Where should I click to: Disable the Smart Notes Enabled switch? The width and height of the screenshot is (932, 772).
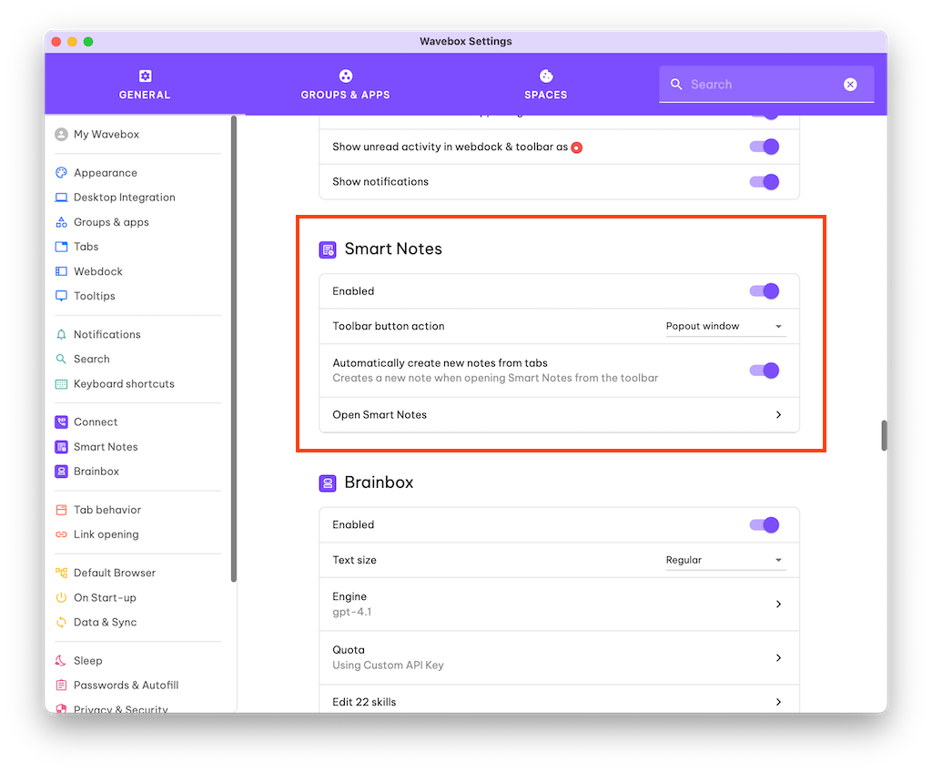pos(765,291)
